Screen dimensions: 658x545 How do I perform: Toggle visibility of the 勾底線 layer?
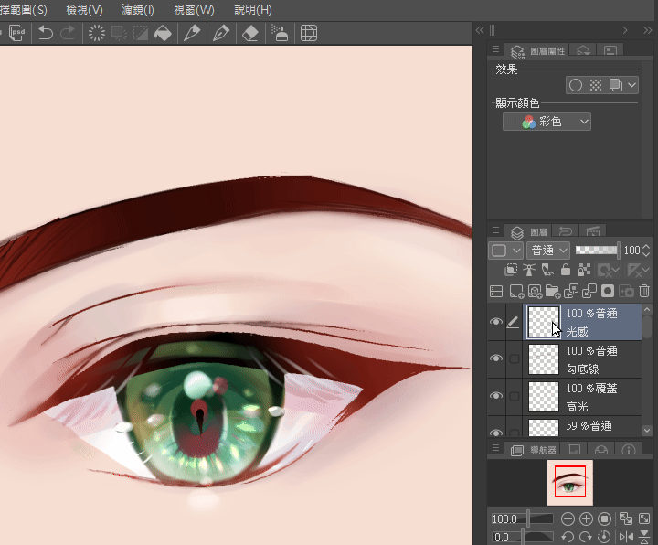pyautogui.click(x=496, y=359)
